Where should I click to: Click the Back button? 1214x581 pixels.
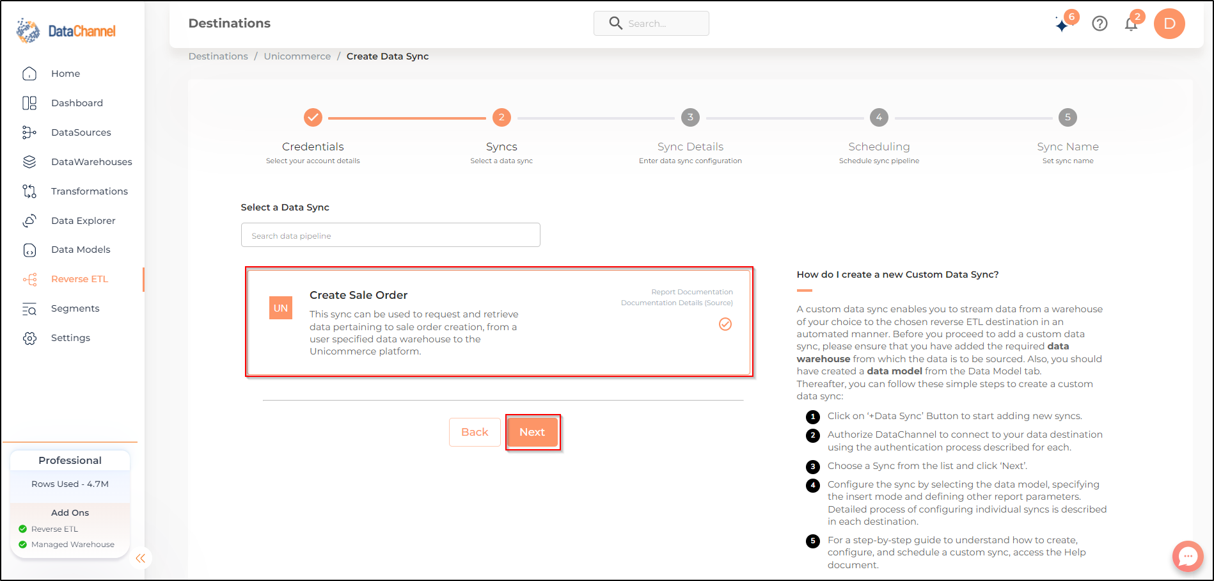[x=475, y=432]
